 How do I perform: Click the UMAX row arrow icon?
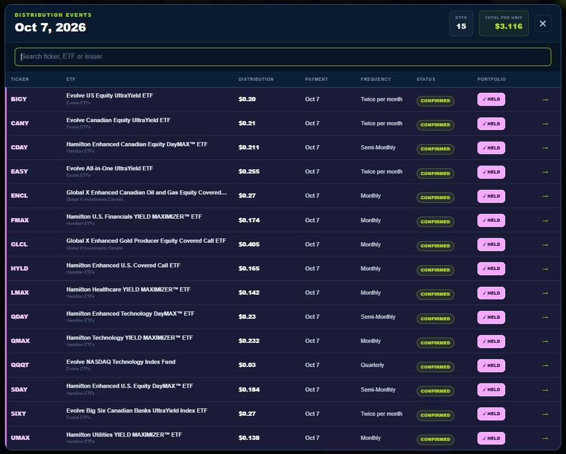545,438
